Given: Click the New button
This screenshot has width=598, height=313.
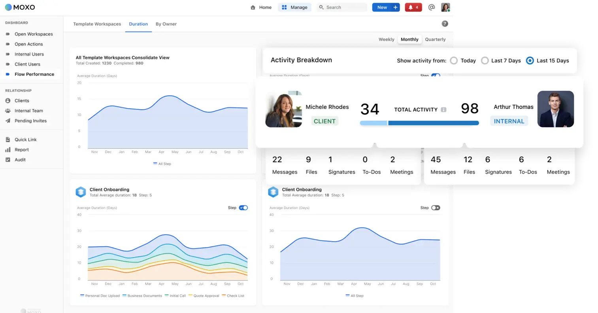Looking at the screenshot, I should click(385, 7).
